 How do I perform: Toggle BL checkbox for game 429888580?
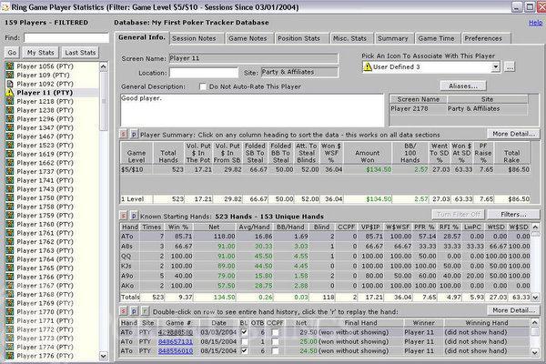244,332
